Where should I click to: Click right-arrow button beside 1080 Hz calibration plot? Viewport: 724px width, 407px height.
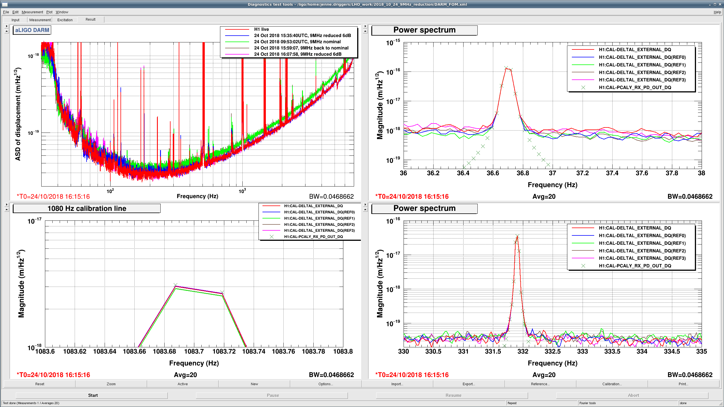coord(7,204)
